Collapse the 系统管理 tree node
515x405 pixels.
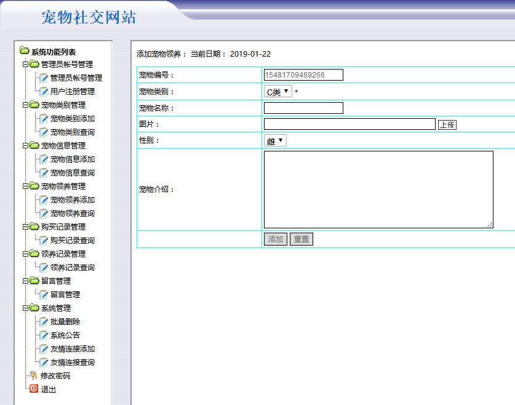[x=25, y=308]
